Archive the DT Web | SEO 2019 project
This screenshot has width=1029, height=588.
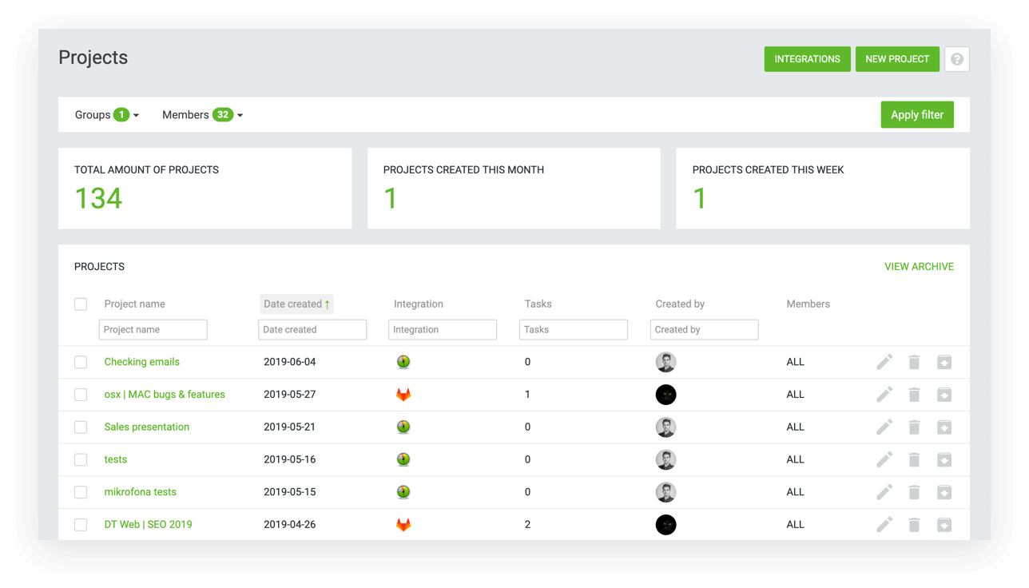(944, 525)
